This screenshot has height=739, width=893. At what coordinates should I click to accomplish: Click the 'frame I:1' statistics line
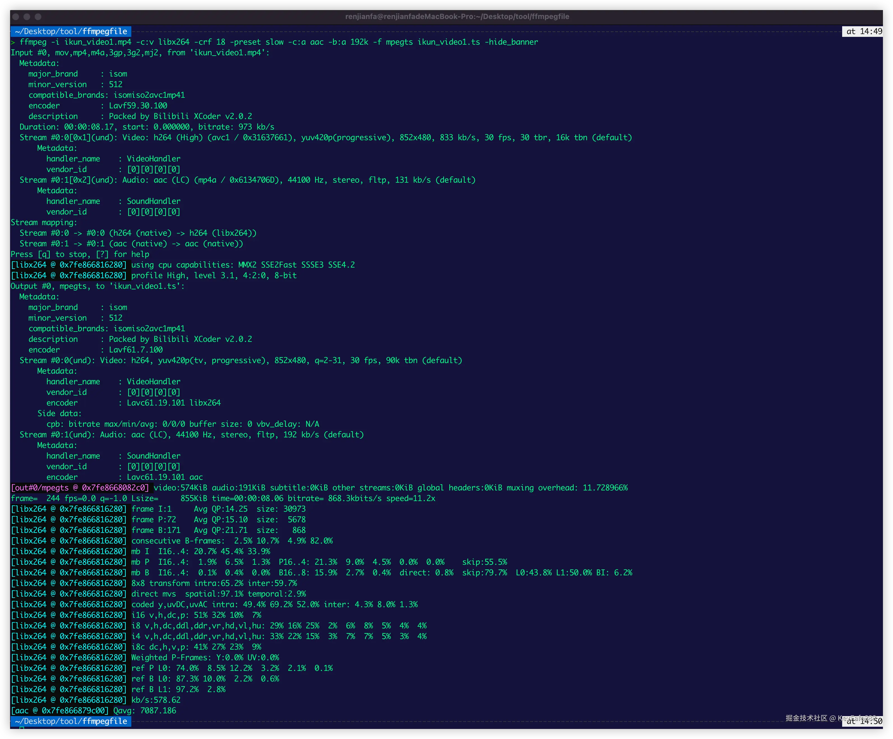(x=218, y=509)
